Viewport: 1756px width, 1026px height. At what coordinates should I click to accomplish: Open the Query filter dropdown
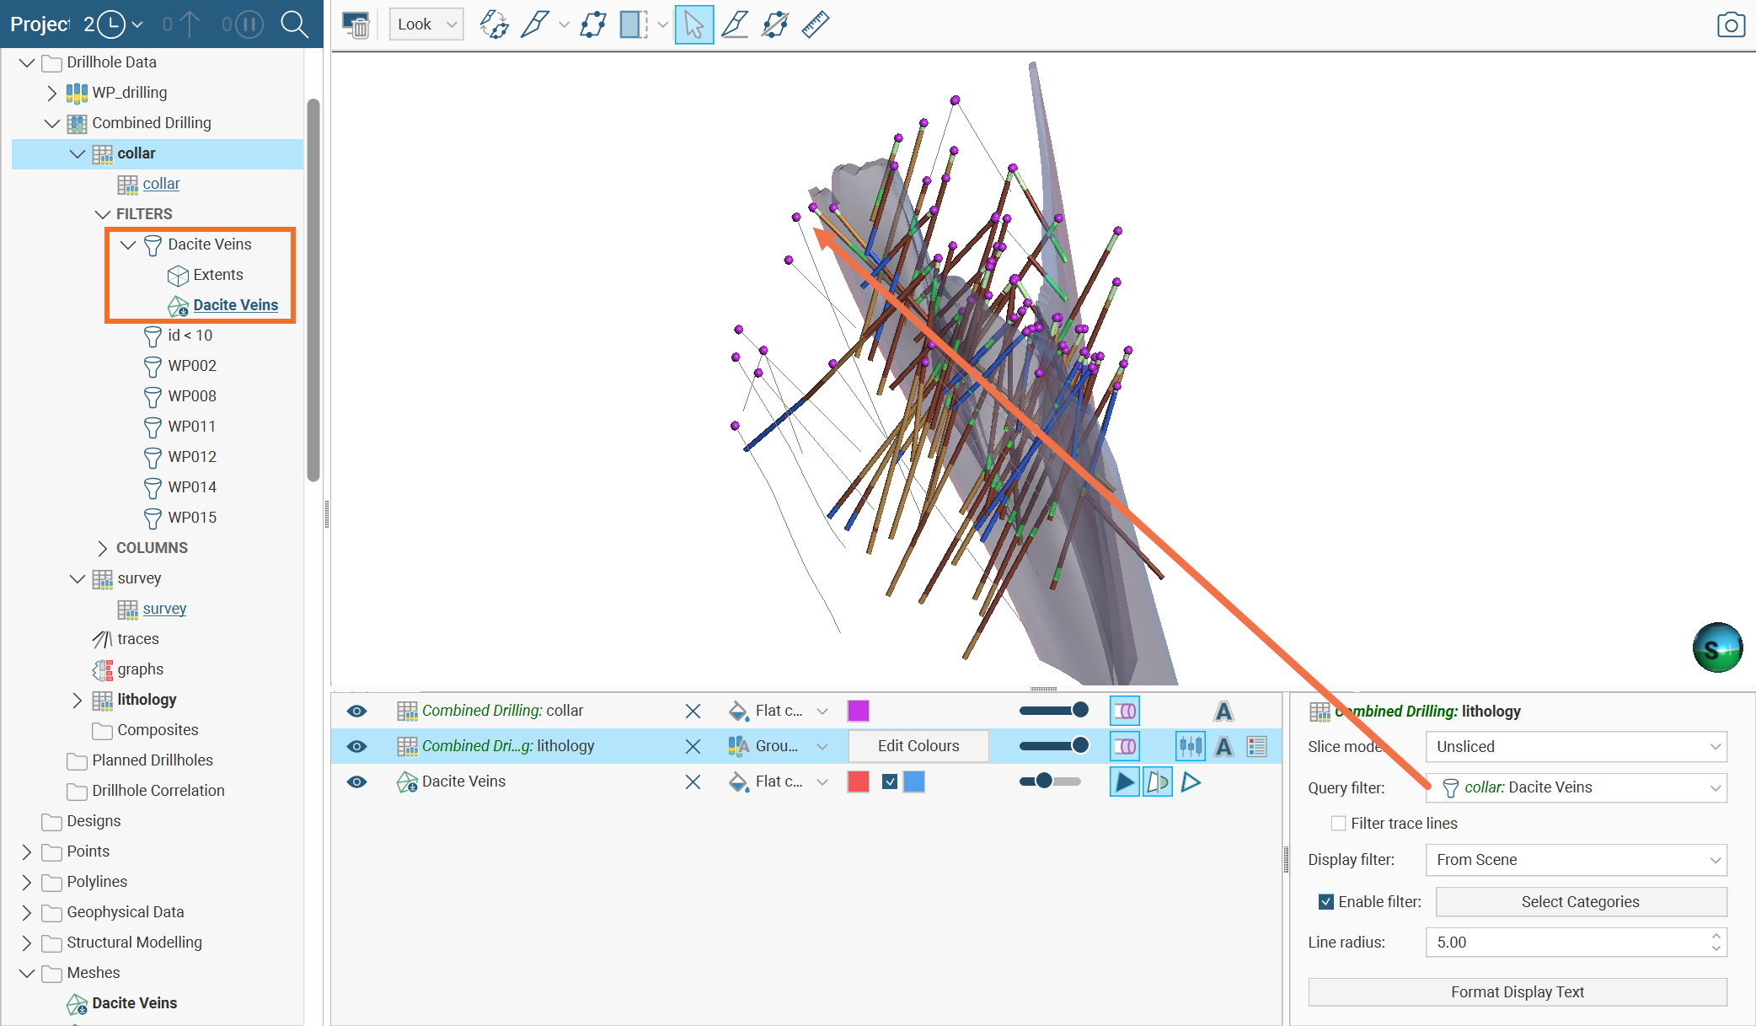[x=1576, y=787]
